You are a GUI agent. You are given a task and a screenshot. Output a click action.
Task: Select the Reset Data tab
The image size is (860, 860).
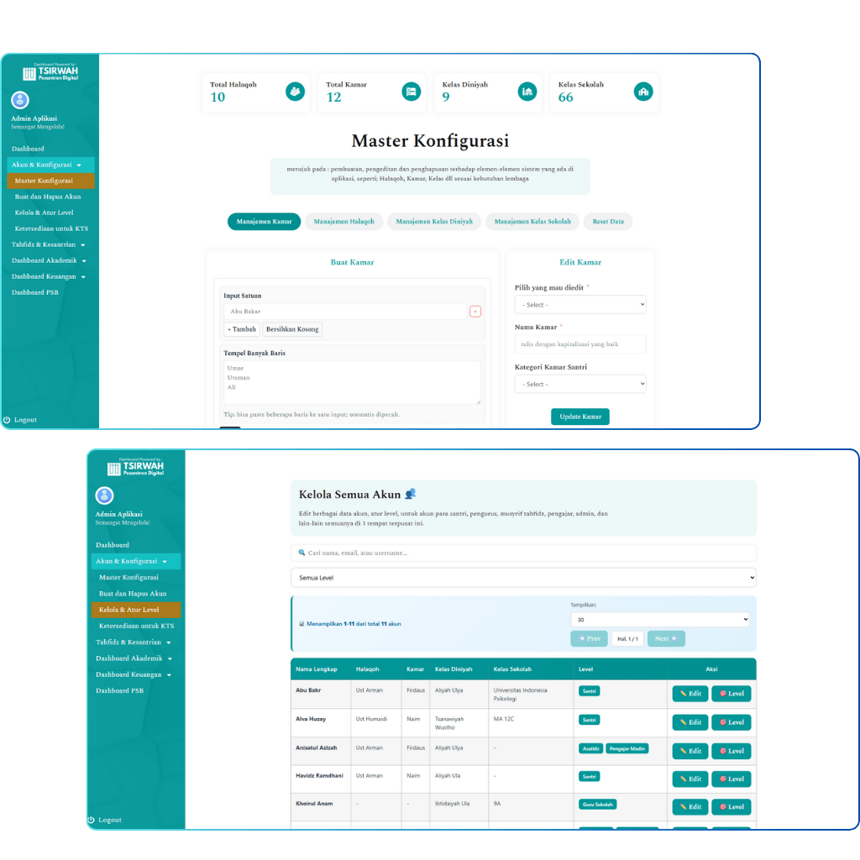[x=608, y=222]
